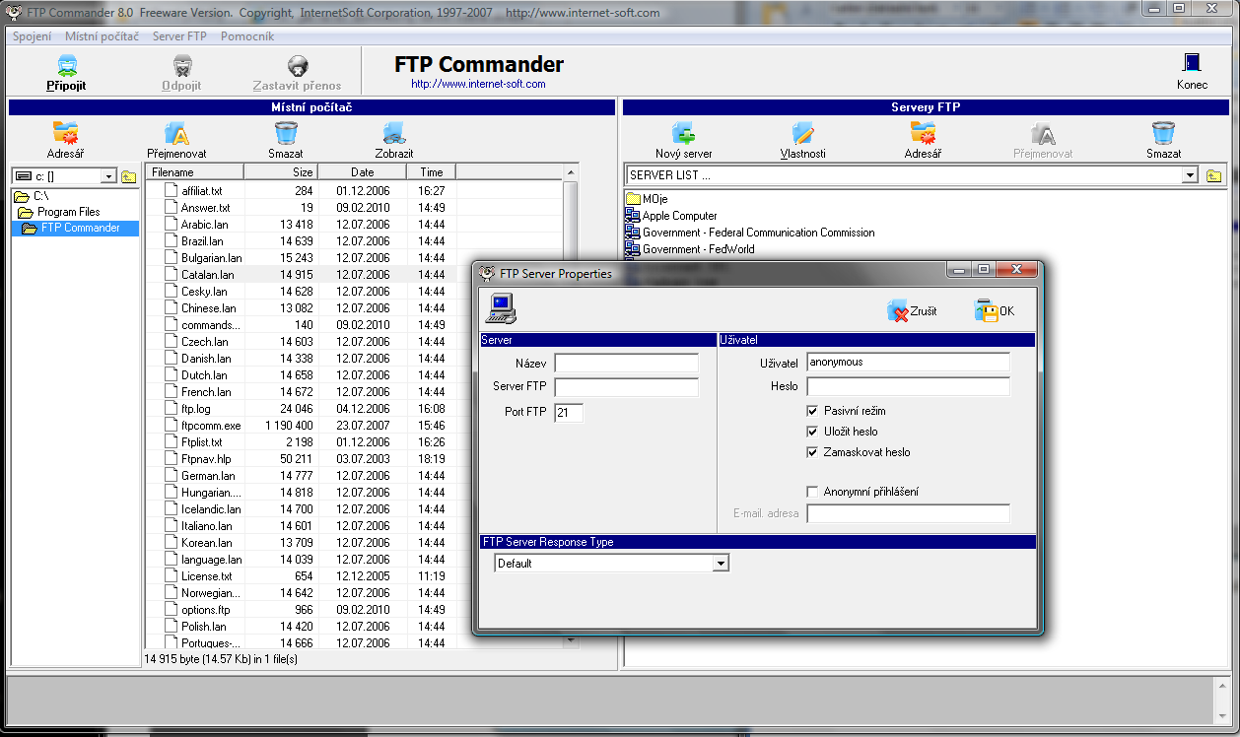Open the Spojení menu
Image resolution: width=1240 pixels, height=737 pixels.
[32, 36]
